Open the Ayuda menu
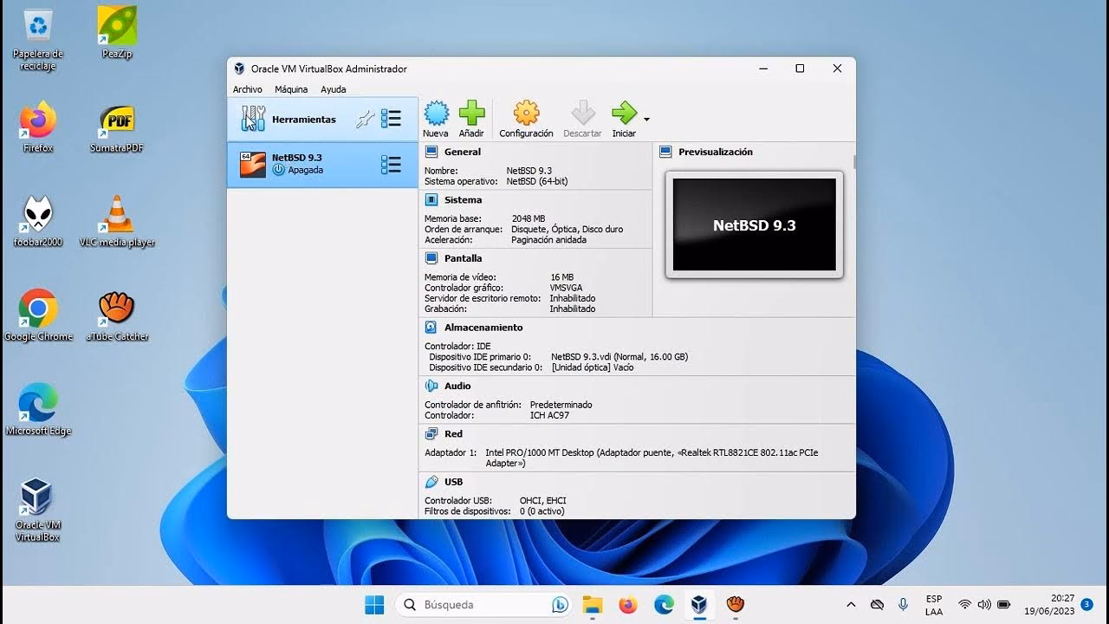 pyautogui.click(x=334, y=89)
